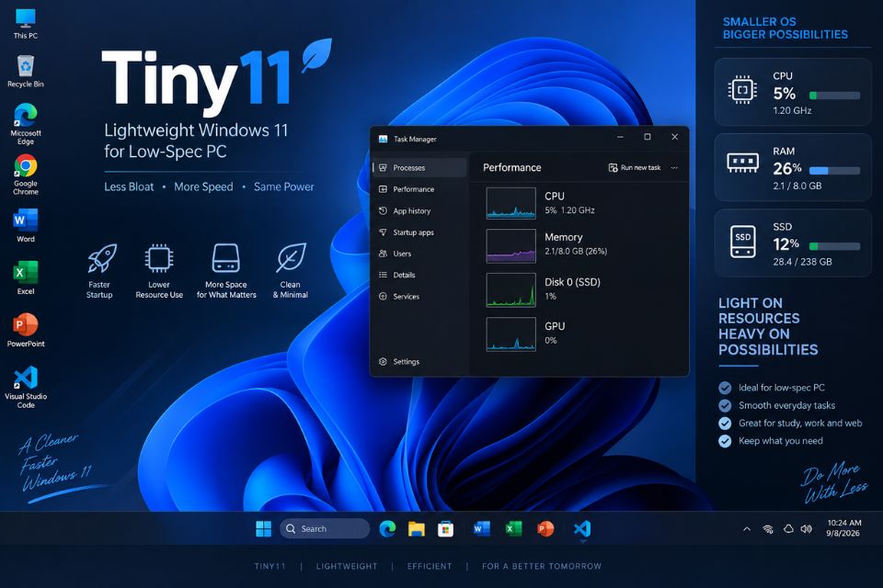
Task: Open the Recycle Bin desktop icon
Action: coord(26,72)
